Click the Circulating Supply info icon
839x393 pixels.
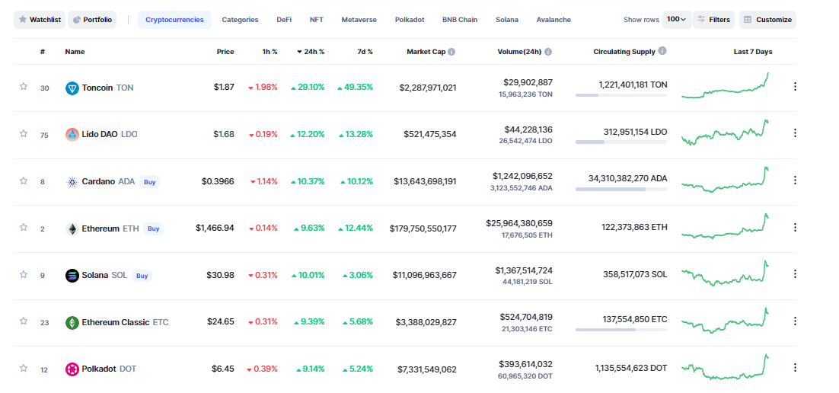click(x=662, y=51)
